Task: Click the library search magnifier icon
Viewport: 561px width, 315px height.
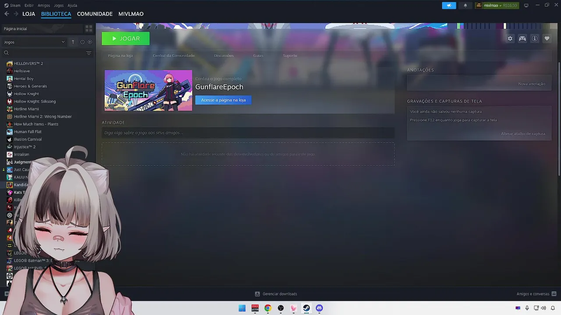Action: [x=6, y=53]
